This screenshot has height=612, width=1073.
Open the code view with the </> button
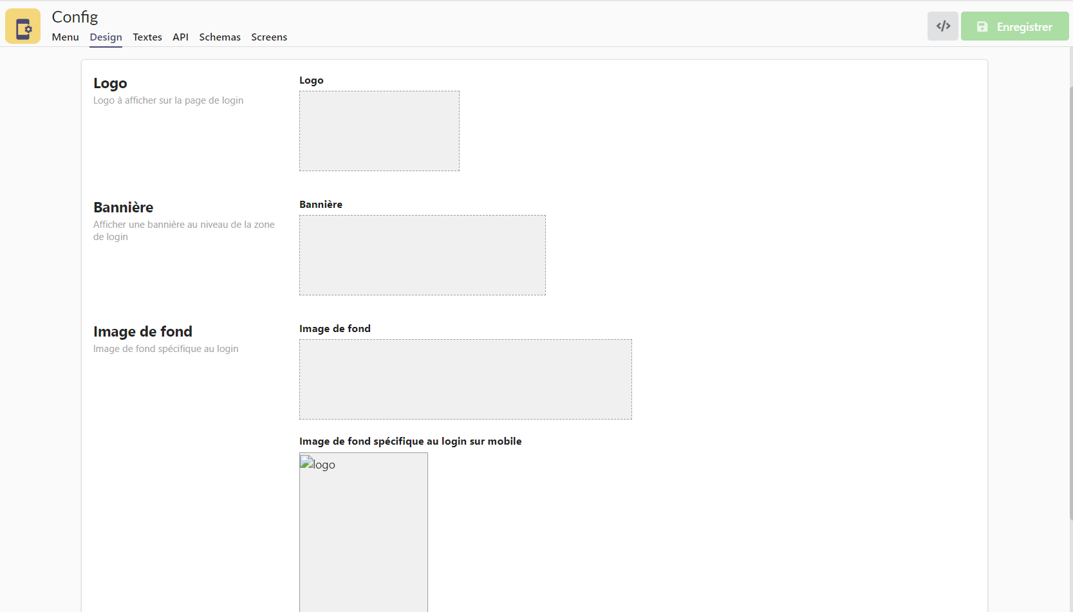pos(943,26)
